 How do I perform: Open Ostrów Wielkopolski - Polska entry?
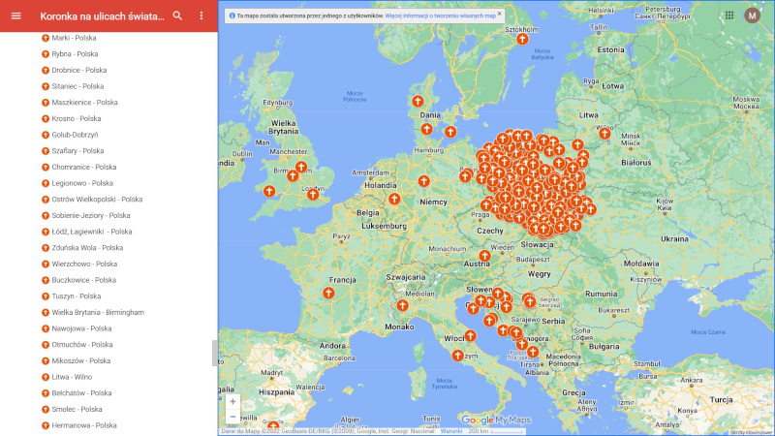(x=97, y=200)
